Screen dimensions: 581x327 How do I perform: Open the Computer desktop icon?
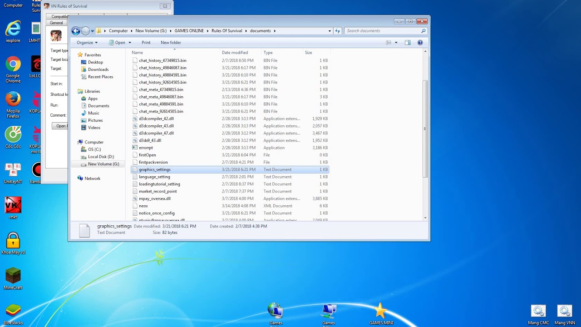click(13, 5)
